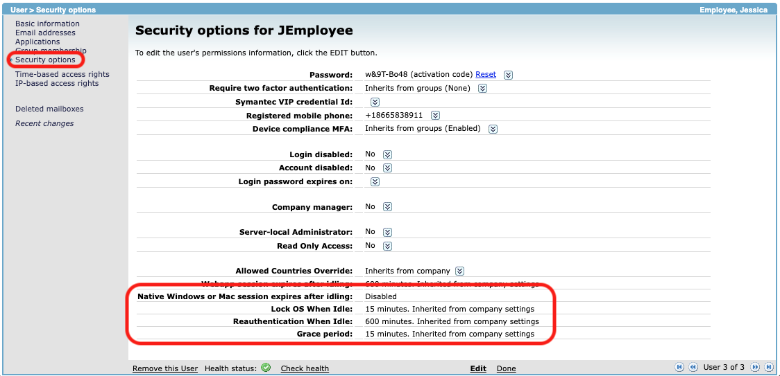Click 'Inherits from groups (None)' value

pos(418,88)
